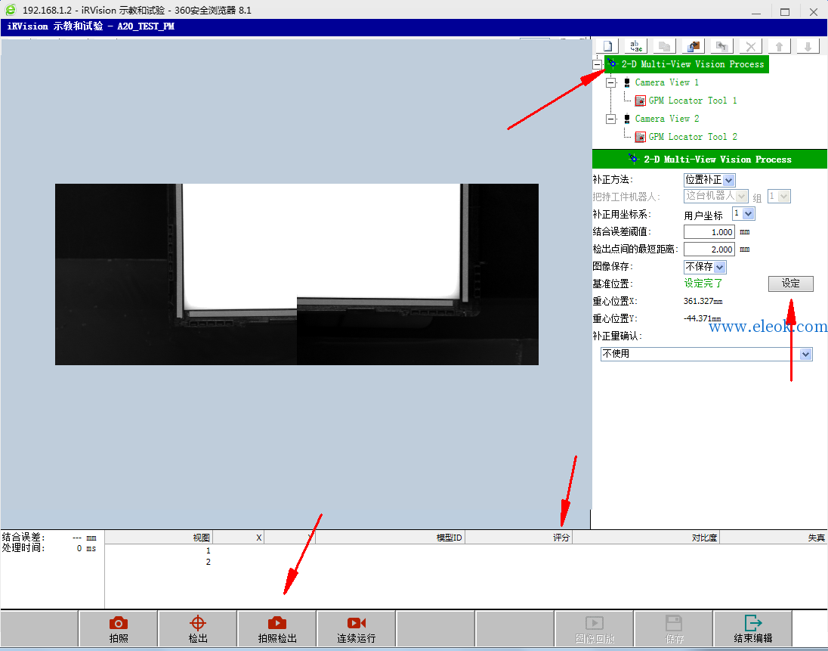Viewport: 828px width, 651px height.
Task: Click the 设定完了 status text
Action: [703, 284]
